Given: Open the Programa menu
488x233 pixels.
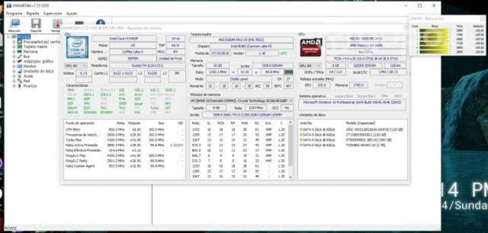Looking at the screenshot, I should point(14,14).
